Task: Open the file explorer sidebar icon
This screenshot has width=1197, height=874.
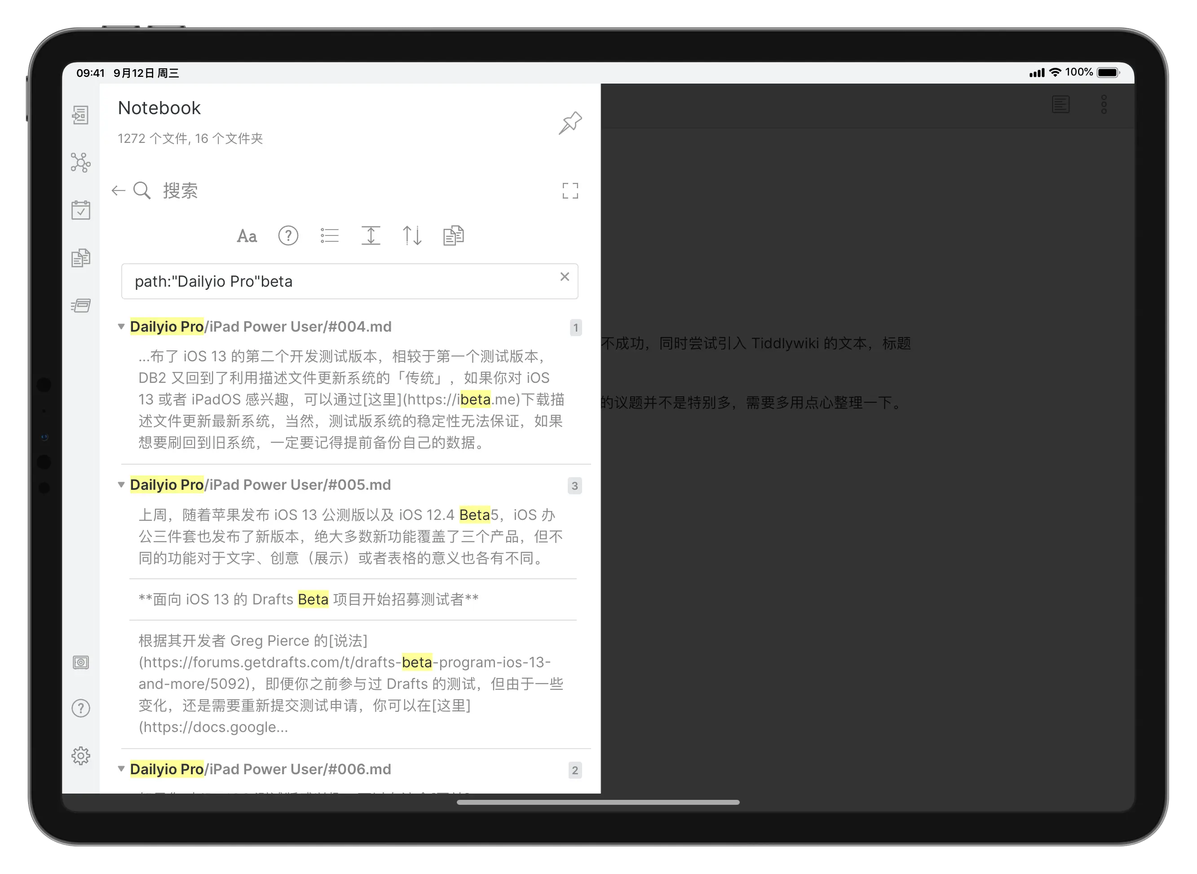Action: click(x=80, y=115)
